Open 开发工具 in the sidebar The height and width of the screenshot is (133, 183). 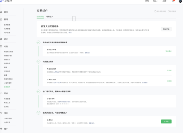[7, 103]
